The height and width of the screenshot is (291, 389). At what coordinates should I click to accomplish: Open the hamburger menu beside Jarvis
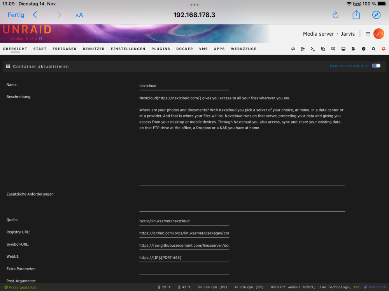pyautogui.click(x=368, y=34)
